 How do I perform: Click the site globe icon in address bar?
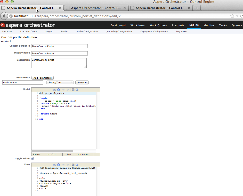click(x=11, y=16)
